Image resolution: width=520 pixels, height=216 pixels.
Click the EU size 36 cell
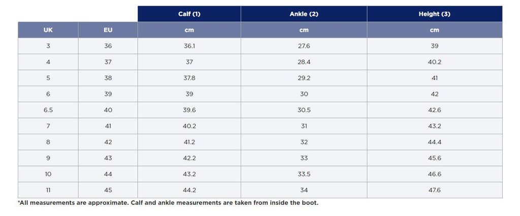(x=108, y=46)
